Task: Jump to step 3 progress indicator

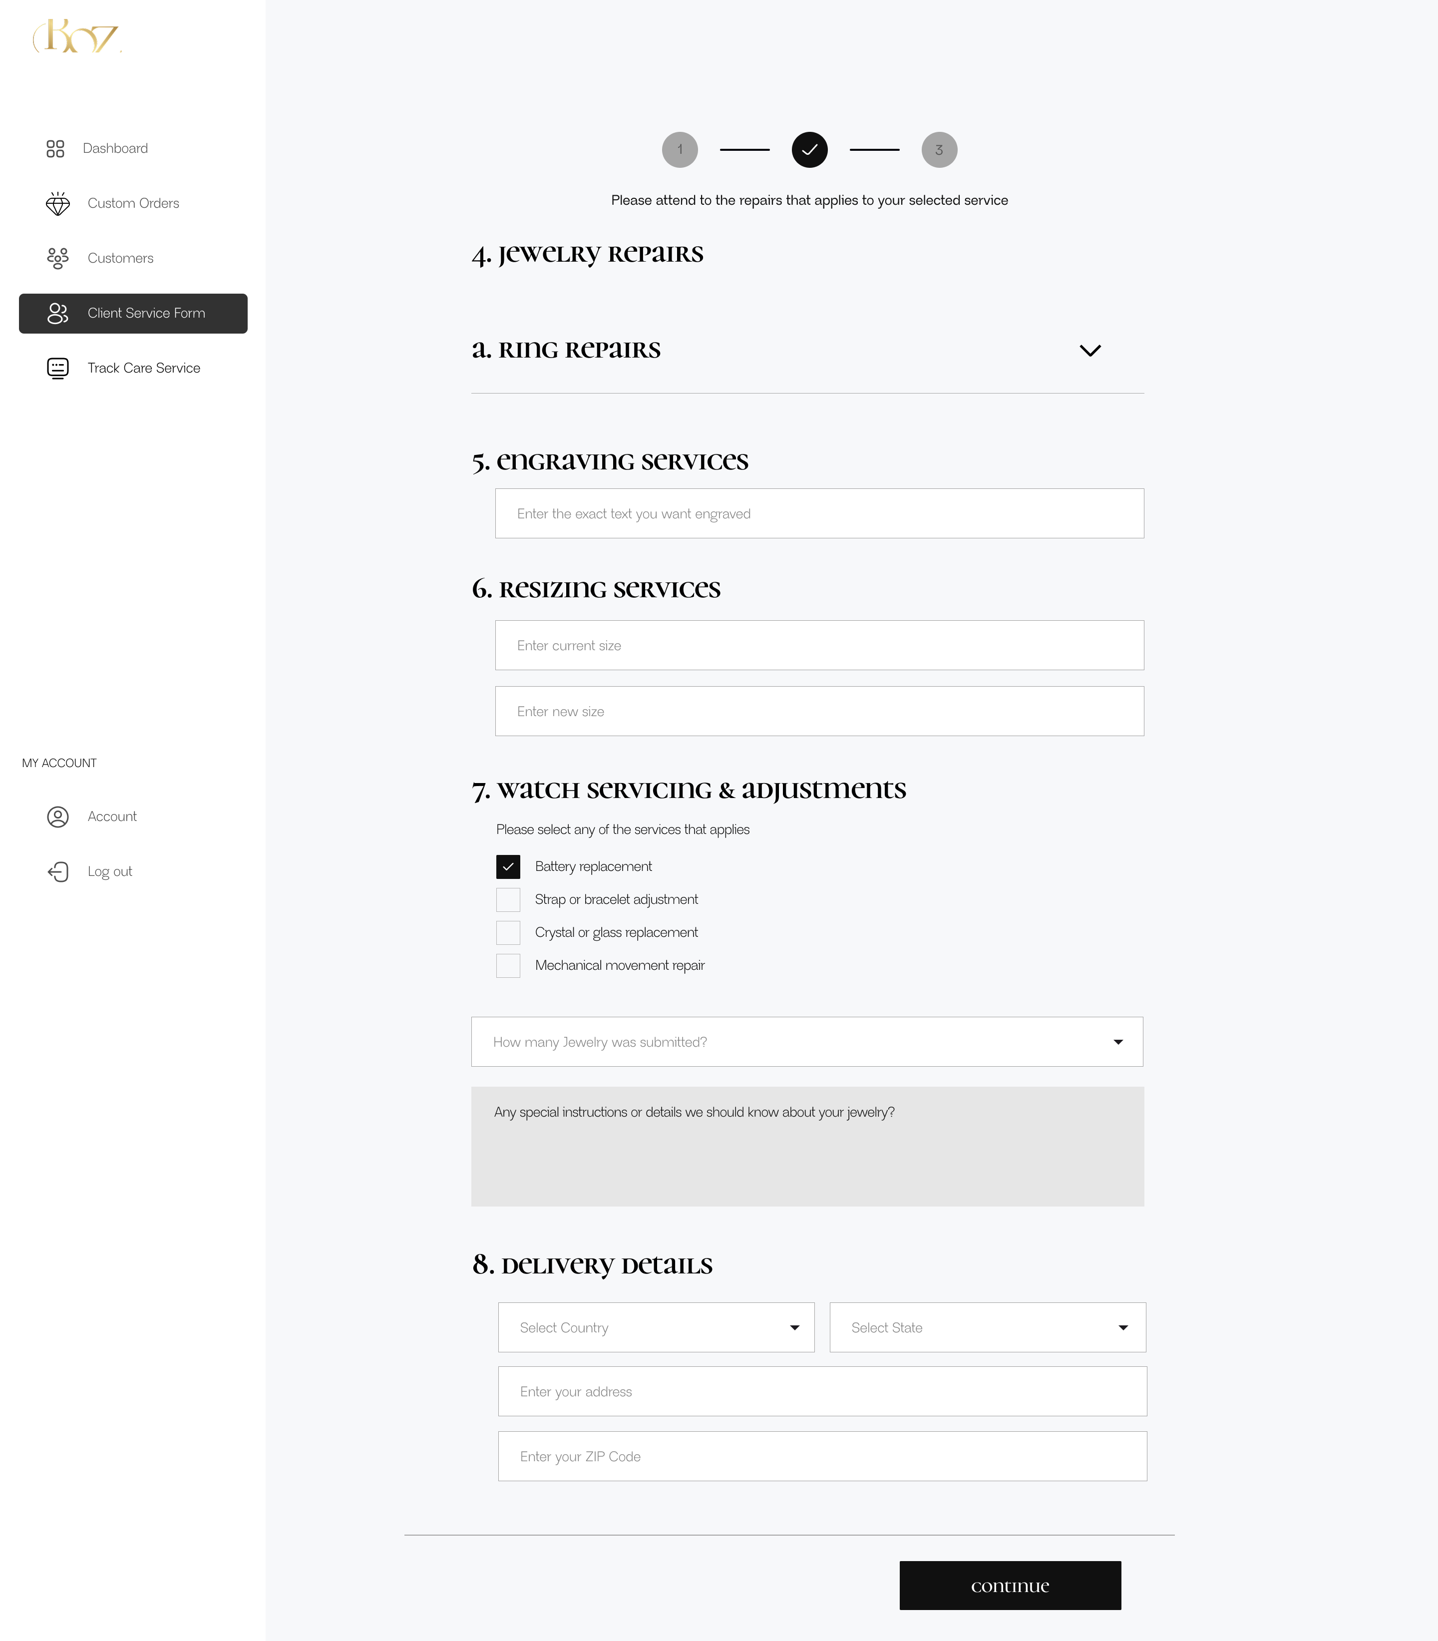Action: (939, 150)
